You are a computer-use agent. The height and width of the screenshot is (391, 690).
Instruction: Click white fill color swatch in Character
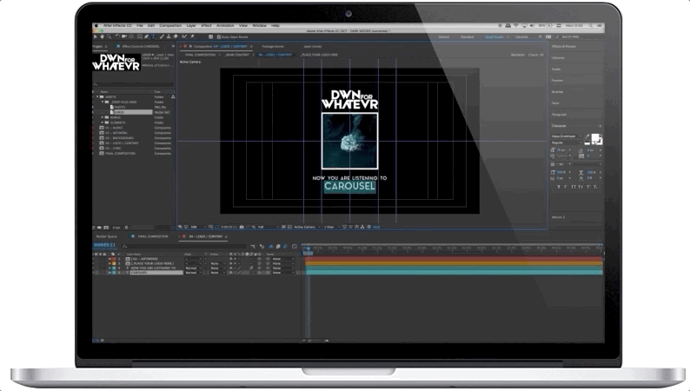coord(595,137)
